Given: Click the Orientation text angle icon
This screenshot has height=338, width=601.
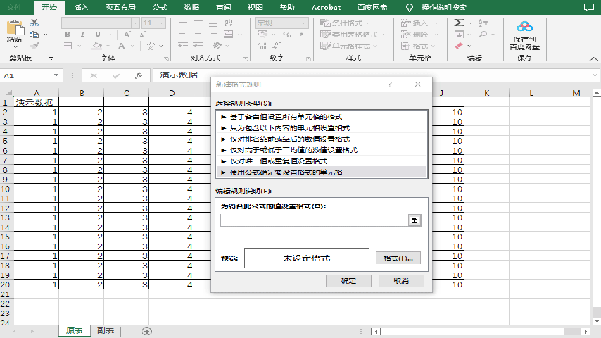Looking at the screenshot, I should coord(217,46).
